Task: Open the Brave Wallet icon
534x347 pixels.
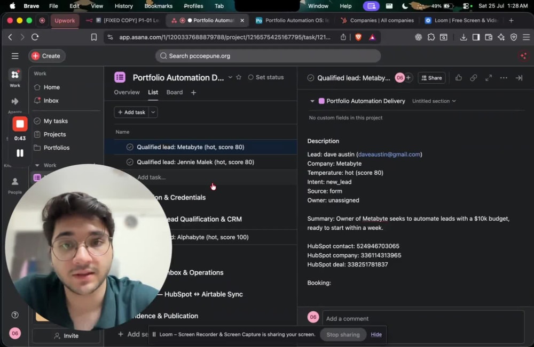Action: click(489, 37)
